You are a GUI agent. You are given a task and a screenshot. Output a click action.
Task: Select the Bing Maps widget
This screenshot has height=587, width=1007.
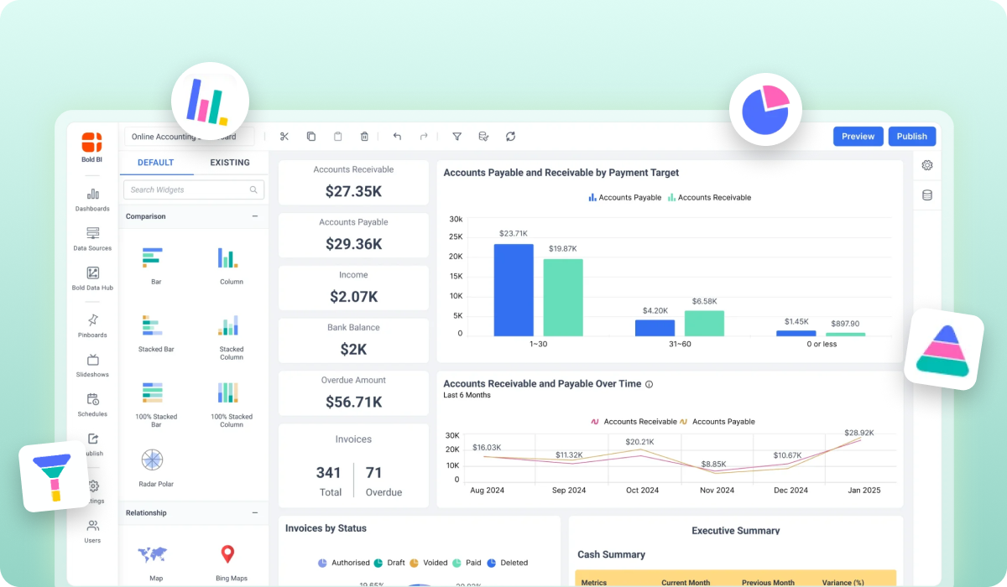[x=232, y=563]
